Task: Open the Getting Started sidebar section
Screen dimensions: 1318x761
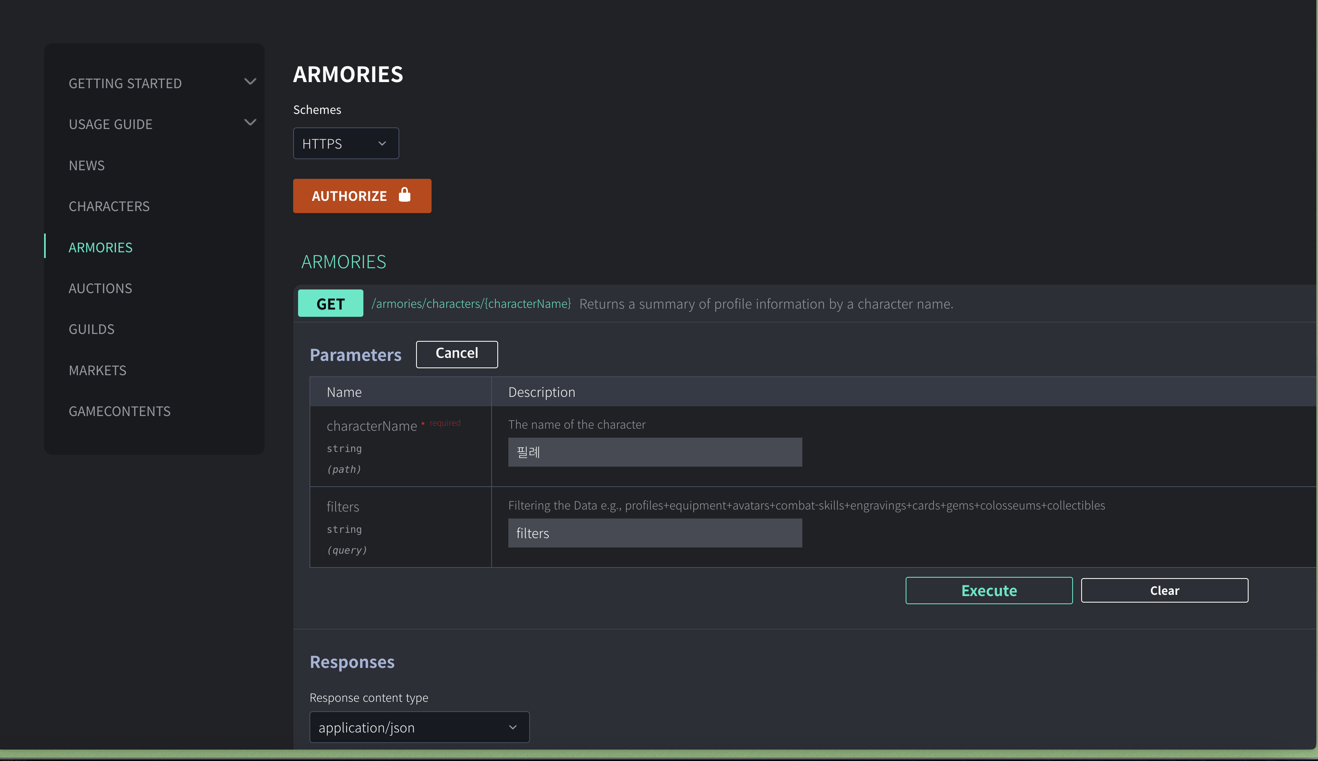Action: 125,83
